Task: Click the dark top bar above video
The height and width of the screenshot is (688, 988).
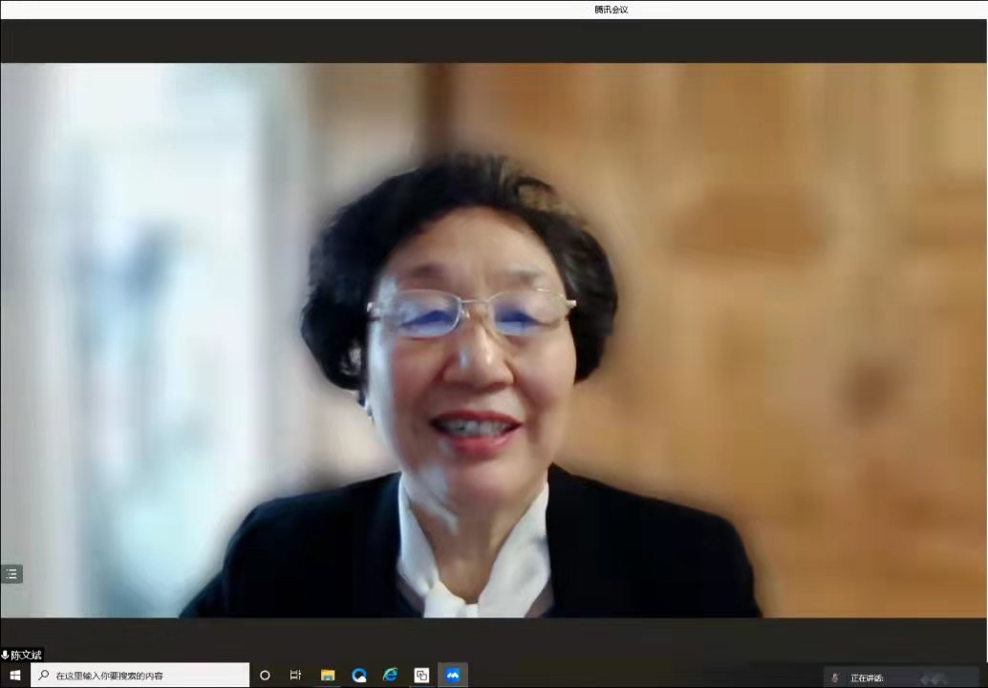Action: pos(494,41)
